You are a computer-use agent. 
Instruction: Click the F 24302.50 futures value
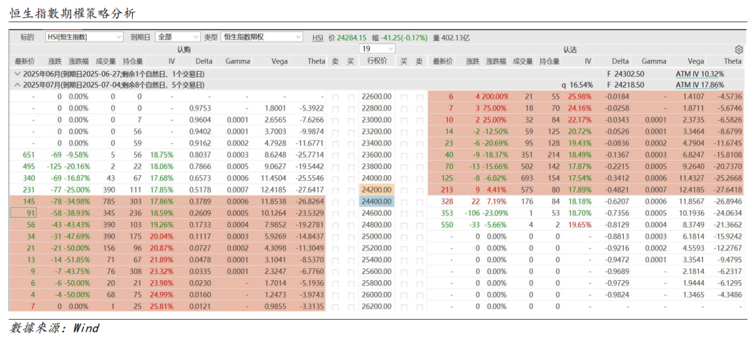pyautogui.click(x=624, y=74)
